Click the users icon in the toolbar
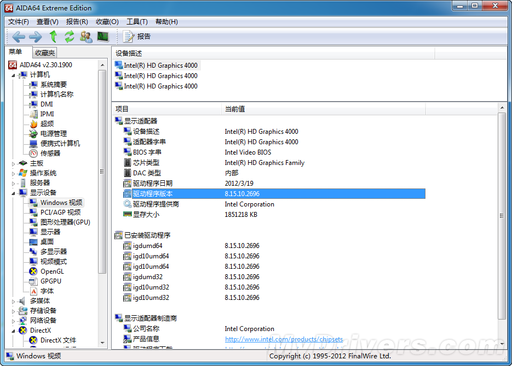 click(86, 37)
